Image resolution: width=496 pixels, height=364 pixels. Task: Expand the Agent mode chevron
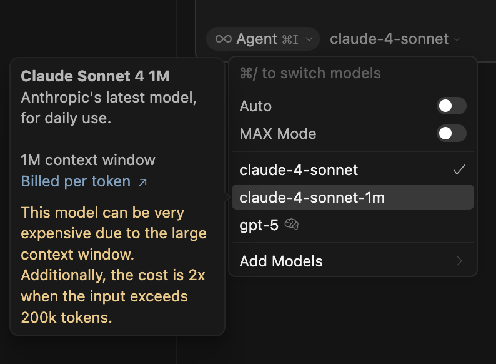tap(309, 39)
